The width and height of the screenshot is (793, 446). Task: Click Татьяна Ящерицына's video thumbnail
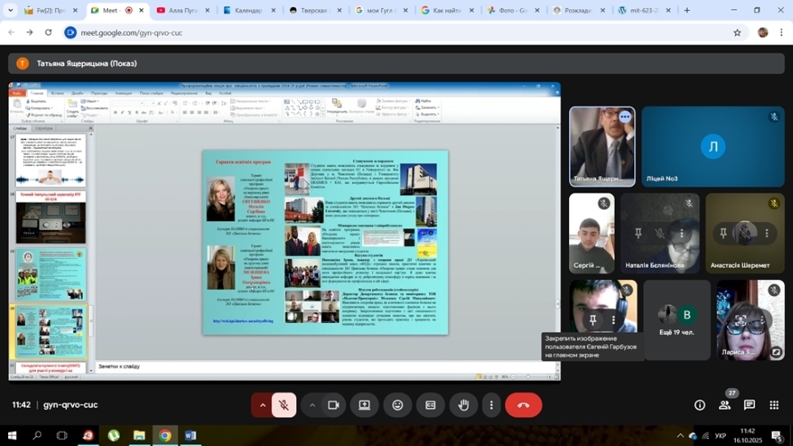tap(602, 147)
